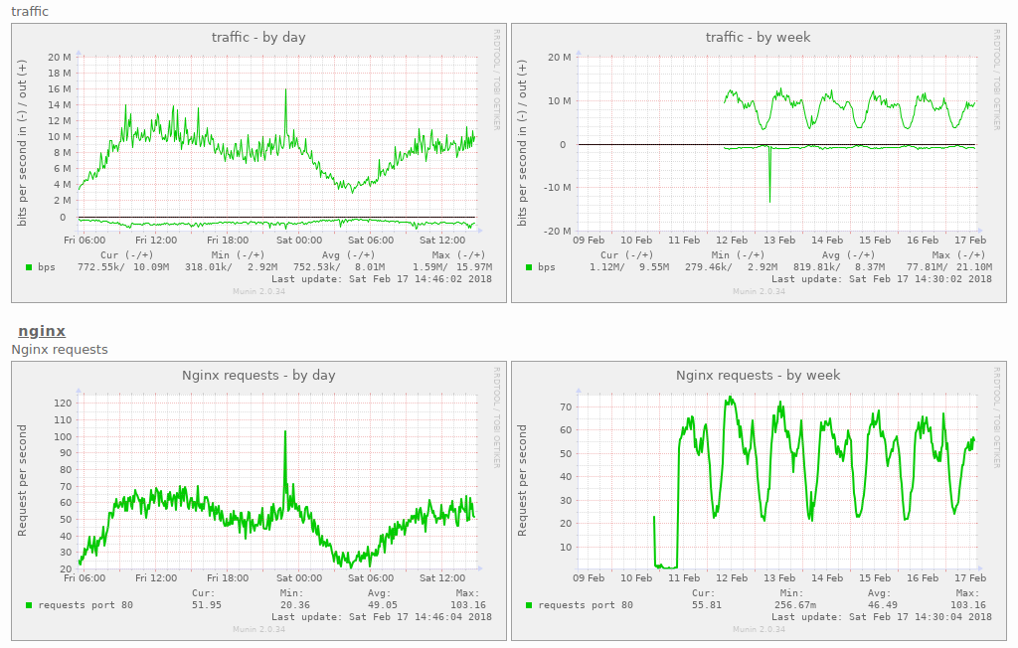Screen dimensions: 1018x648
Task: Click the Min value '20.36'
Action: pyautogui.click(x=294, y=605)
